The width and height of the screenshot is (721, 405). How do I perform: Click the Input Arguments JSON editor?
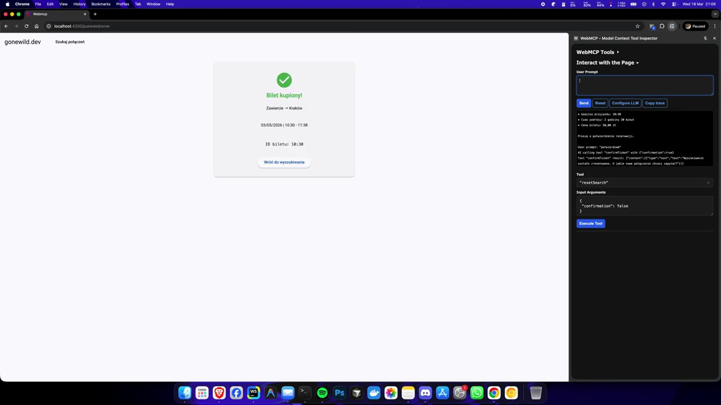644,205
